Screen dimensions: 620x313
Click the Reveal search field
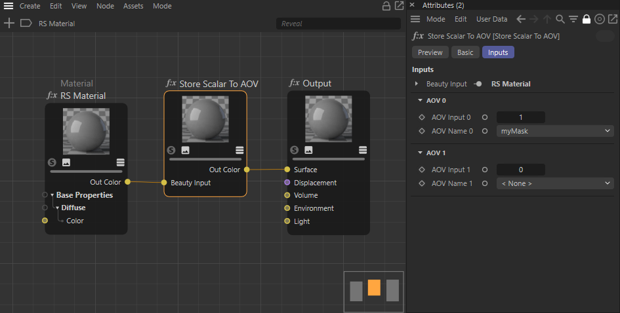tap(338, 24)
